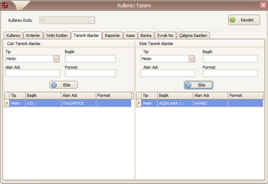Expand the Stok Tip dropdown
This screenshot has height=184, width=268.
(192, 59)
